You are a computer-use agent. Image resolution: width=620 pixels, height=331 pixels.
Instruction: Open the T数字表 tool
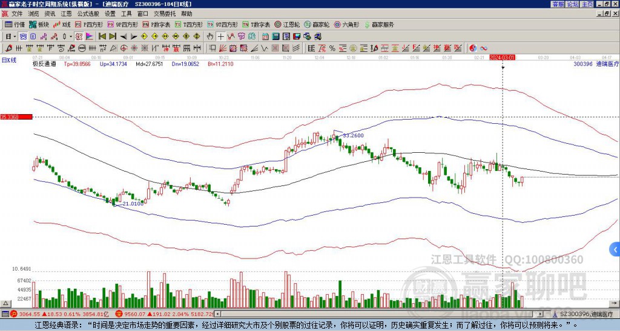[256, 24]
